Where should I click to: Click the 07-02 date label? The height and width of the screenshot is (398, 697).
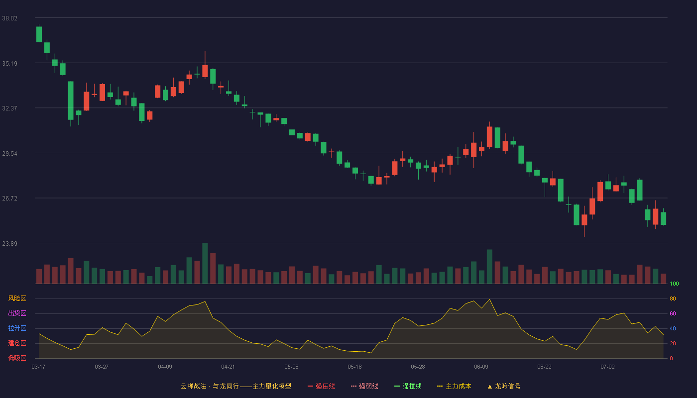[607, 367]
